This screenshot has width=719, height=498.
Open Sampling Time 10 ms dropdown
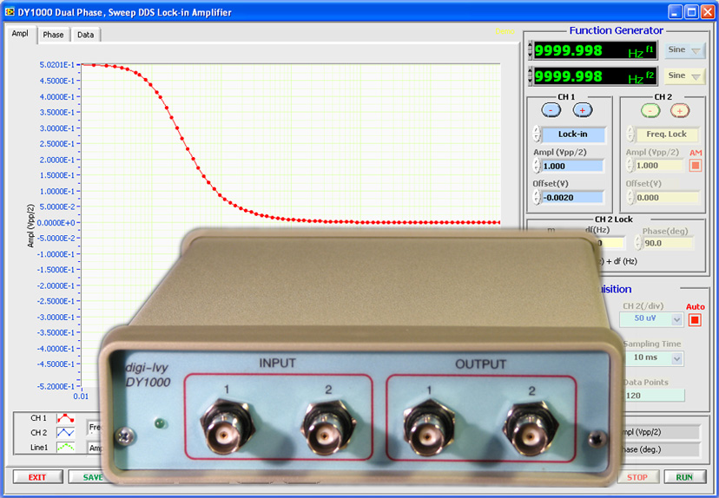pyautogui.click(x=654, y=357)
